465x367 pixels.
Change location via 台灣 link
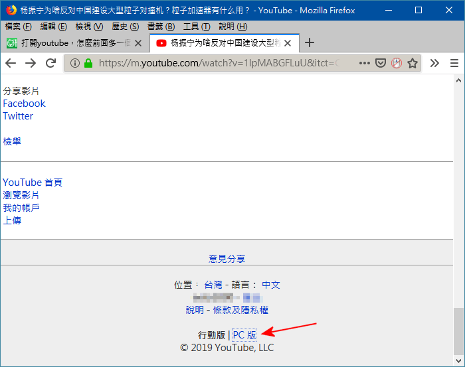point(213,285)
